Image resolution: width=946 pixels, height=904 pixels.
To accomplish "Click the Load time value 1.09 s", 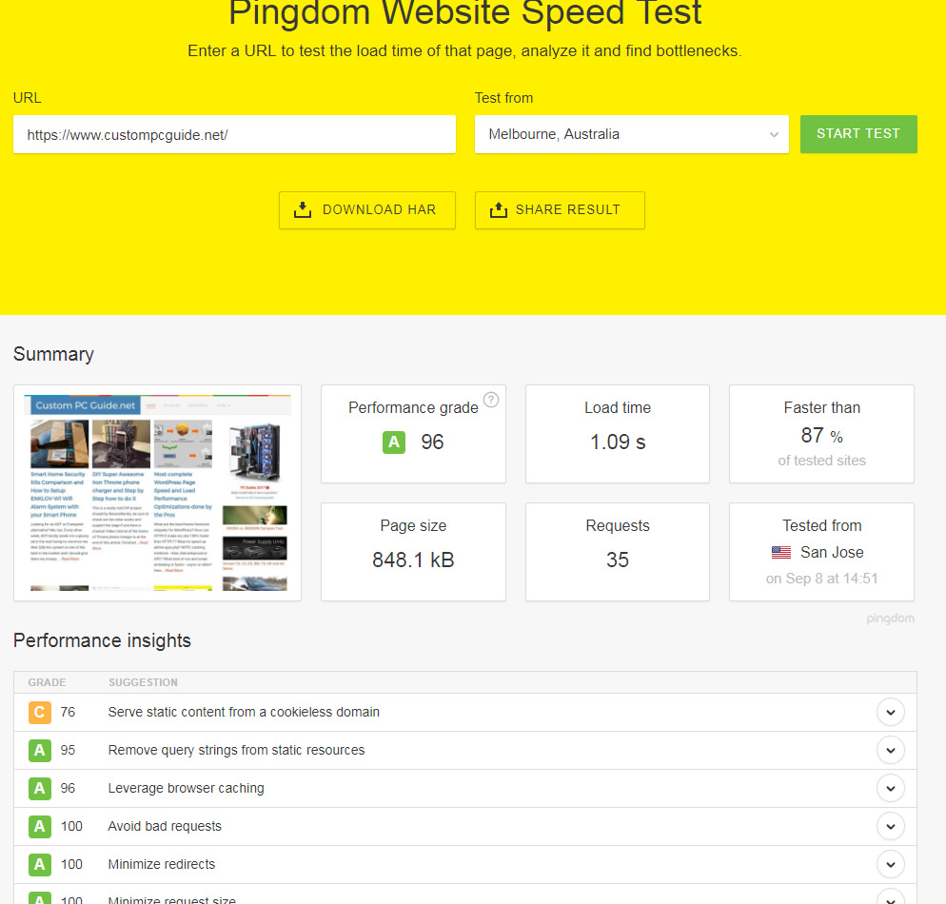I will click(x=618, y=442).
